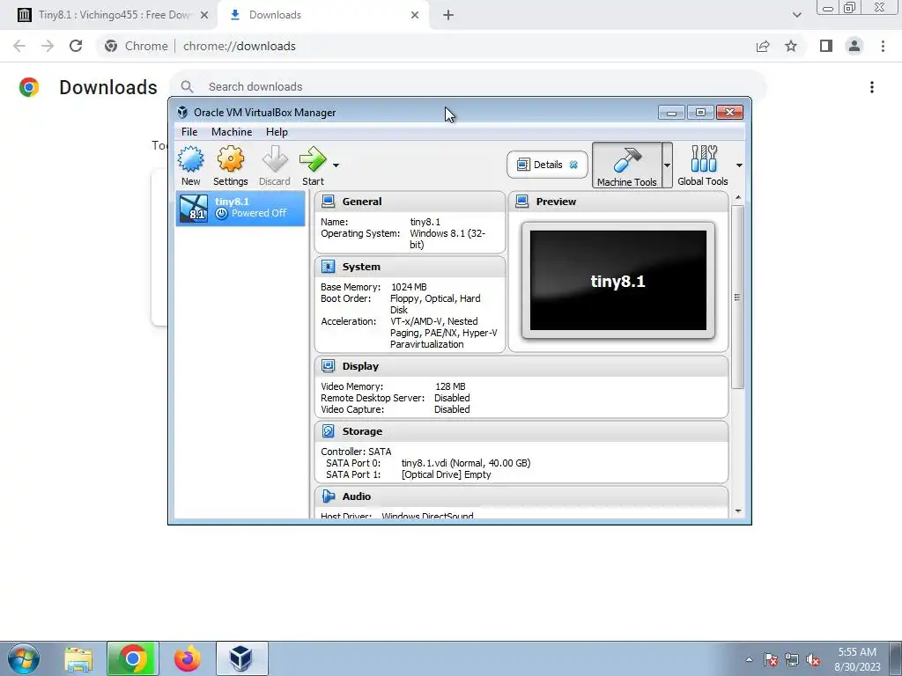Image resolution: width=902 pixels, height=676 pixels.
Task: Click the Display section header
Action: coord(521,366)
